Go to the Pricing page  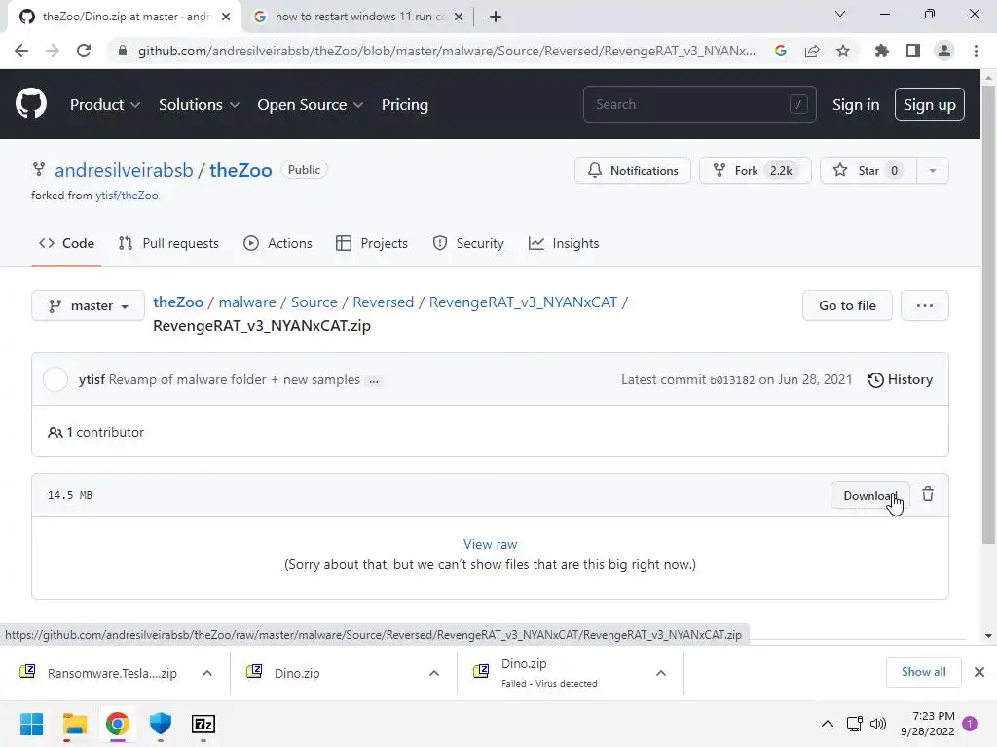tap(404, 105)
